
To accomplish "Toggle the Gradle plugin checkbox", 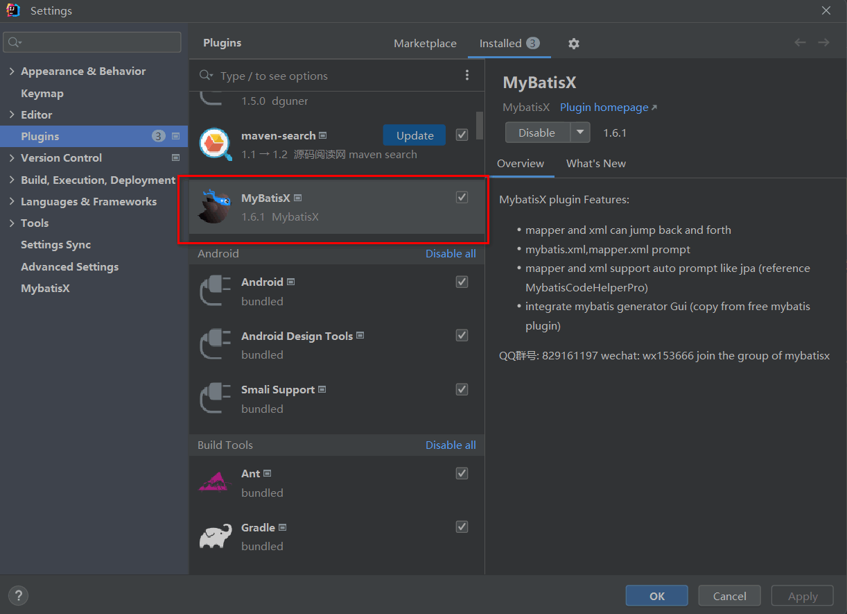I will 462,527.
